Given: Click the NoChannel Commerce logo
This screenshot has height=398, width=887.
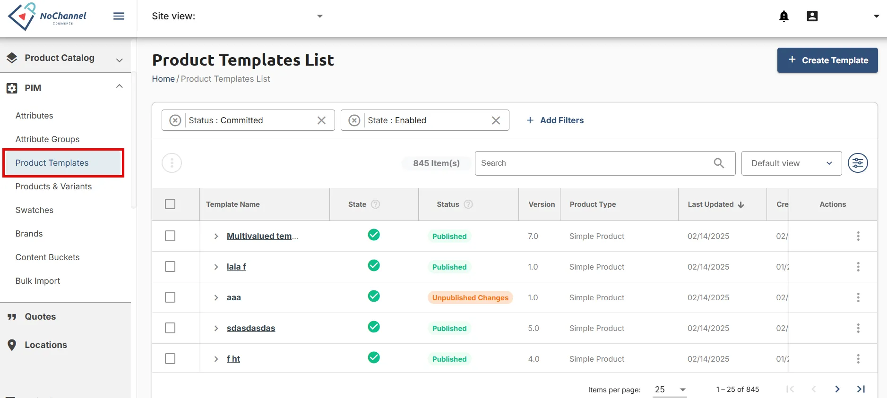Looking at the screenshot, I should point(47,17).
